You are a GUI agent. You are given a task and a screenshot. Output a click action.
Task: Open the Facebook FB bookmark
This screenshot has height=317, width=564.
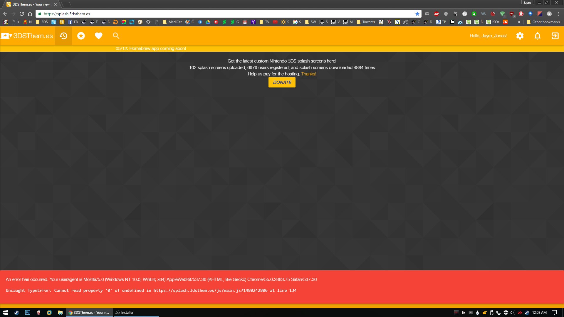pyautogui.click(x=73, y=22)
